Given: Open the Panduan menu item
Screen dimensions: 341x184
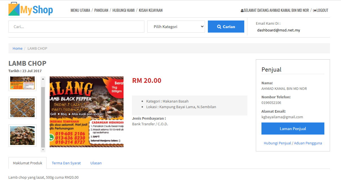Looking at the screenshot, I should click(101, 10).
